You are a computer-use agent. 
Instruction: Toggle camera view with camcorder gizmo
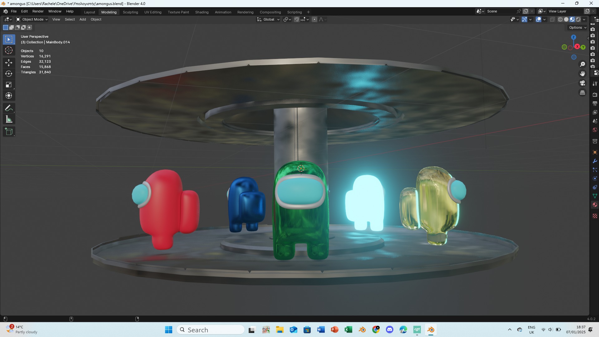[582, 83]
